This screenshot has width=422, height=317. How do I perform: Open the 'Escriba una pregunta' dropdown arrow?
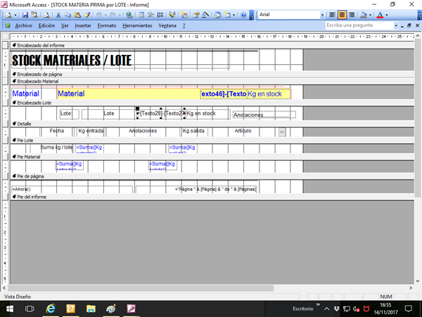tap(396, 25)
